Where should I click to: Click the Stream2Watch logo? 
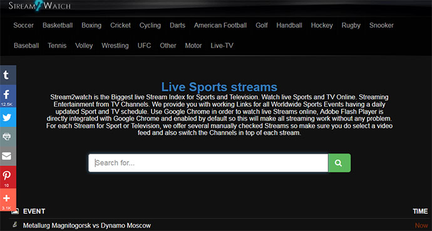pos(39,6)
